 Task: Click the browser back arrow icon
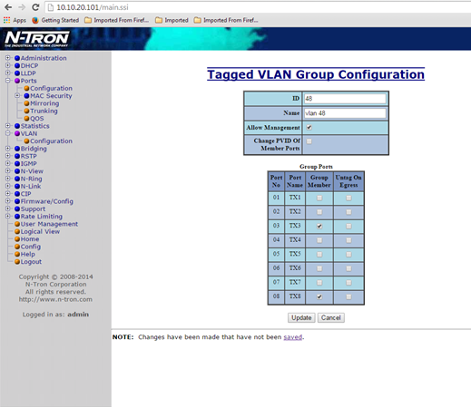(x=8, y=7)
